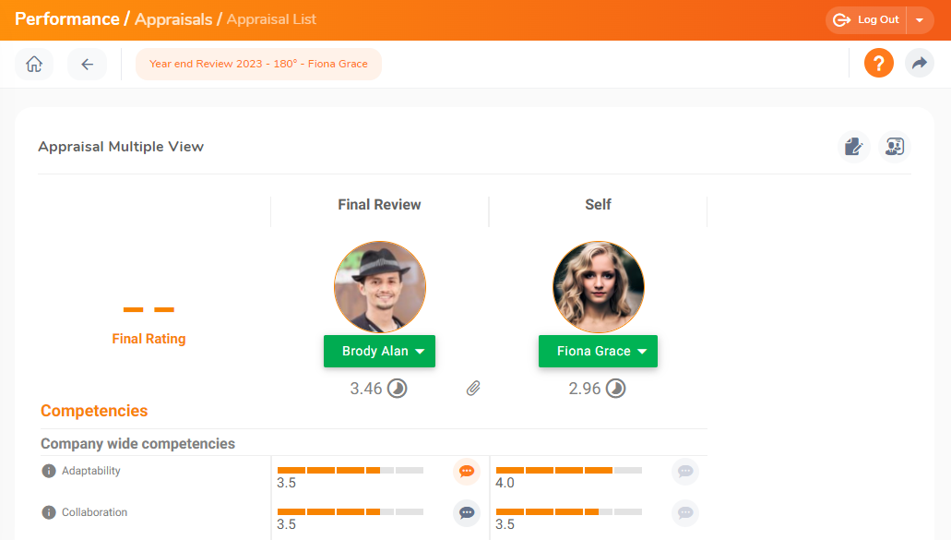Expand the Brody Alan dropdown
The width and height of the screenshot is (951, 540).
point(379,352)
